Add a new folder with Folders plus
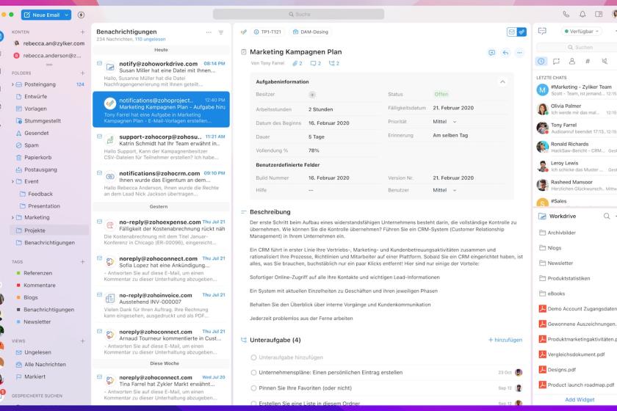The height and width of the screenshot is (411, 617). coord(82,73)
